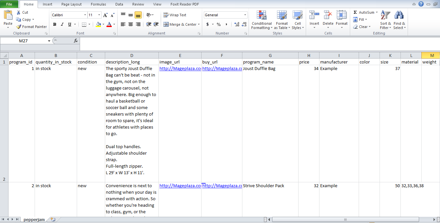Open Merge & Center dropdown arrow
Viewport: 440px width, 223px height.
(199, 24)
